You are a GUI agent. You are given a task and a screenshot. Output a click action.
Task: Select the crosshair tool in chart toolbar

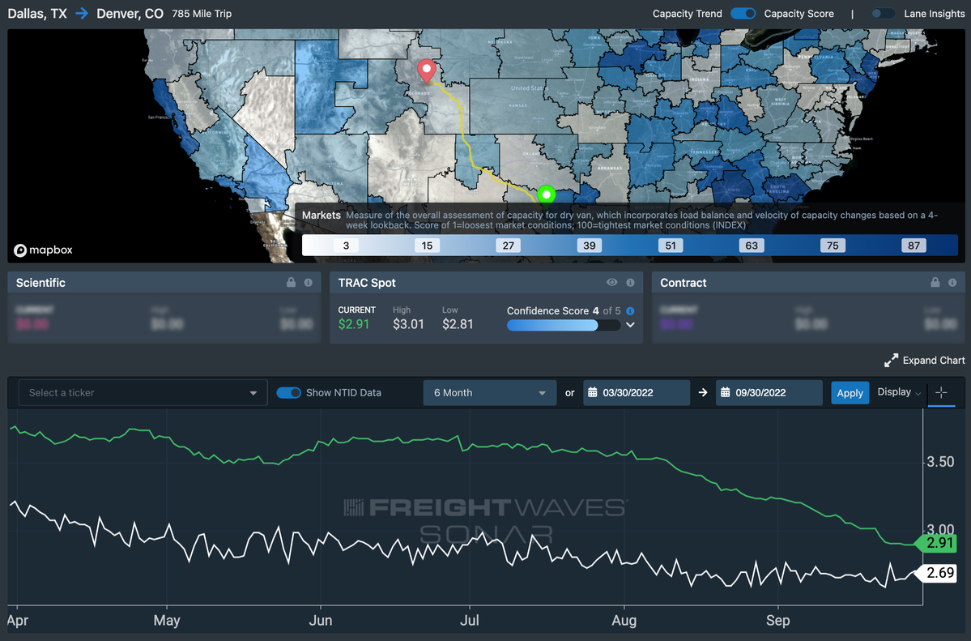point(941,392)
